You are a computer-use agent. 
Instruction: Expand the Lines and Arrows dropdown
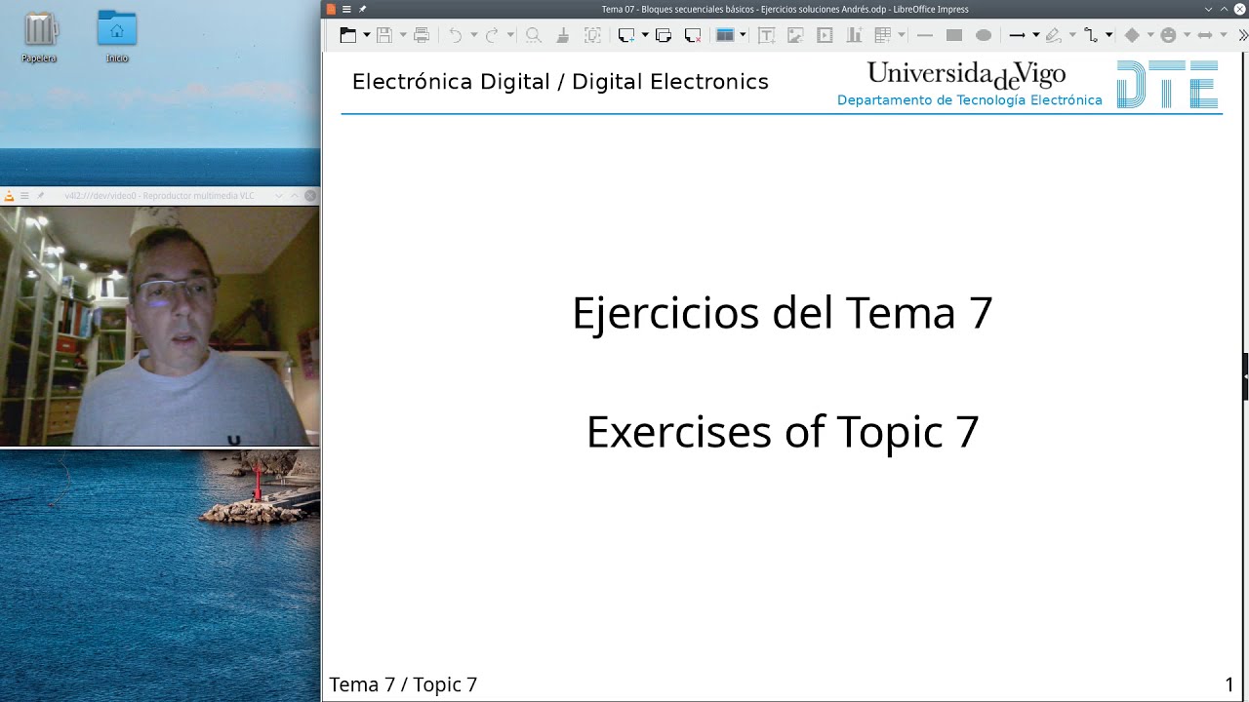pyautogui.click(x=1036, y=35)
